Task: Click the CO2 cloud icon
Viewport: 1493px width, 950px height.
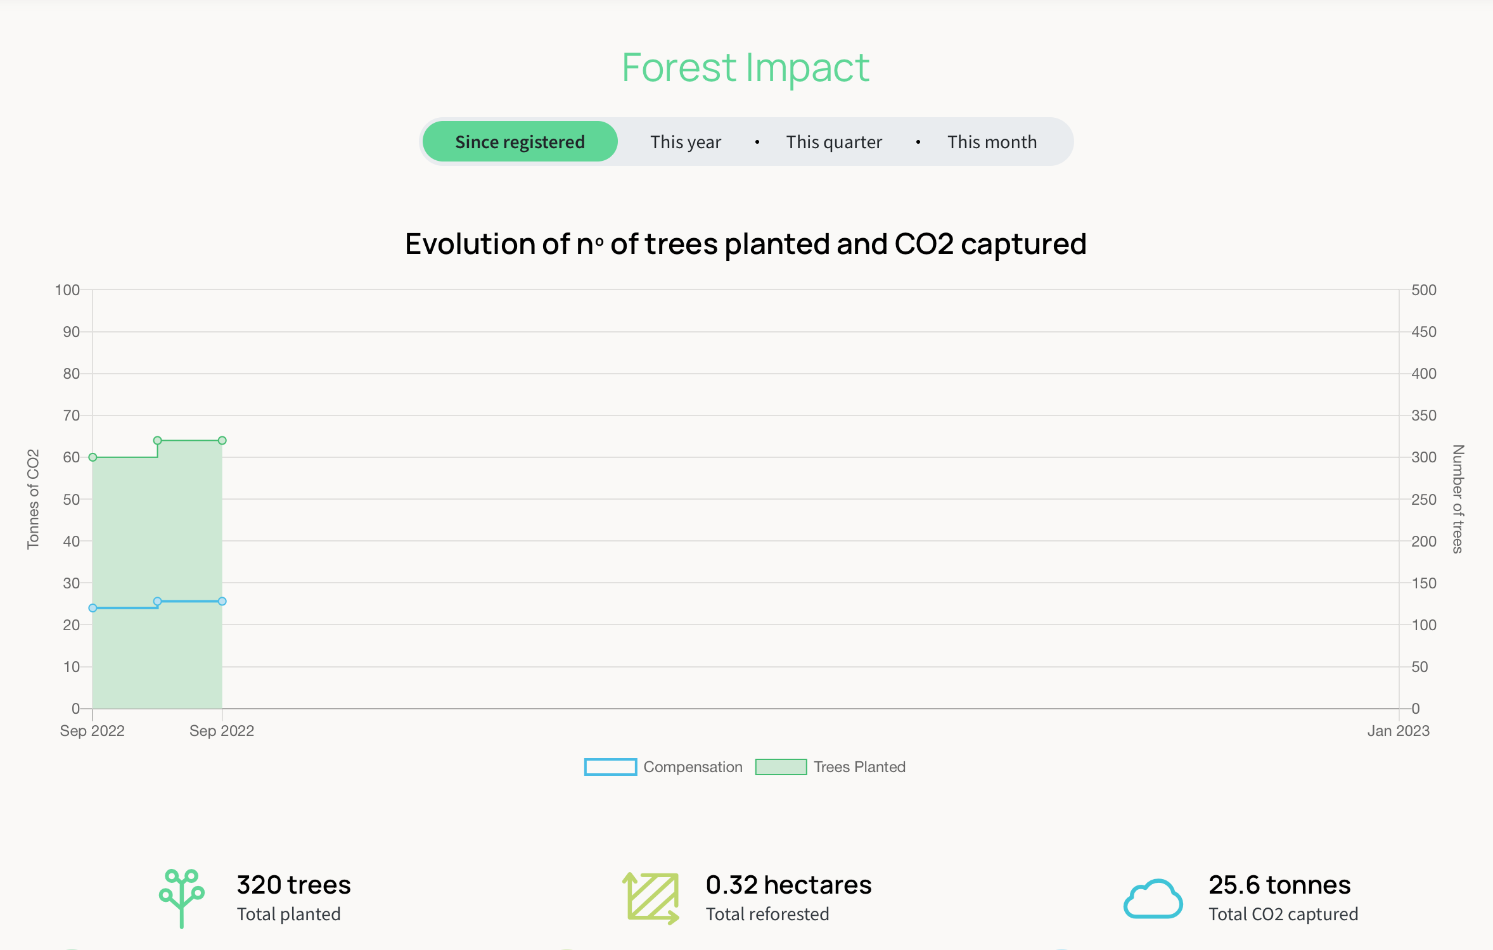Action: [x=1153, y=899]
